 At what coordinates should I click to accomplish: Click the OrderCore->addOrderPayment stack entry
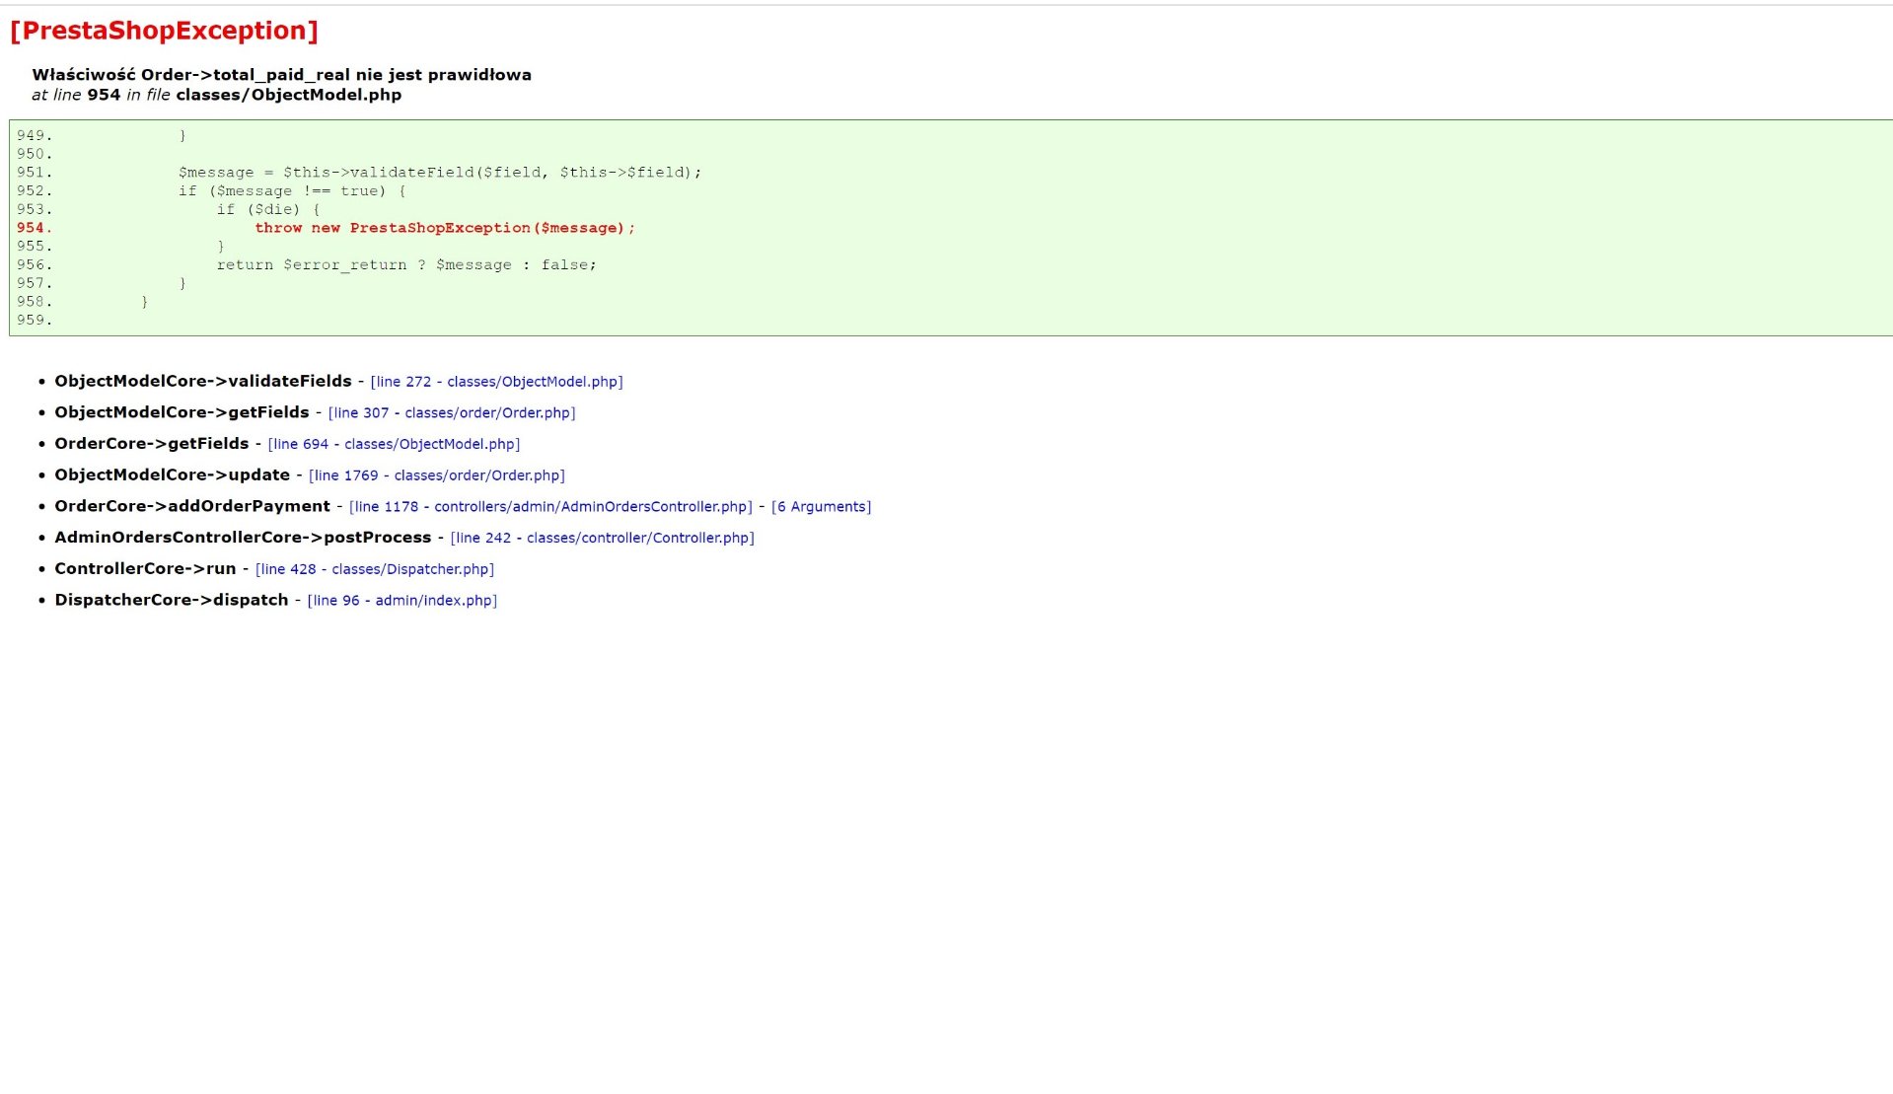(192, 507)
